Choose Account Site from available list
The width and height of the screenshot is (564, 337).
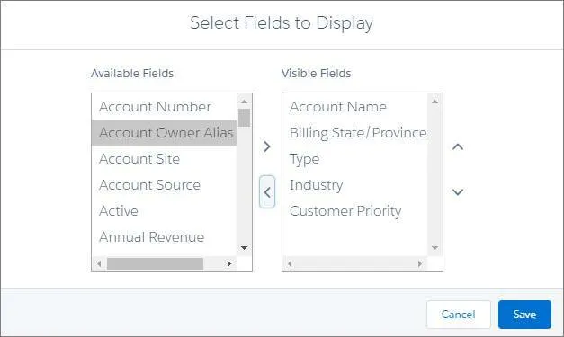click(x=165, y=159)
